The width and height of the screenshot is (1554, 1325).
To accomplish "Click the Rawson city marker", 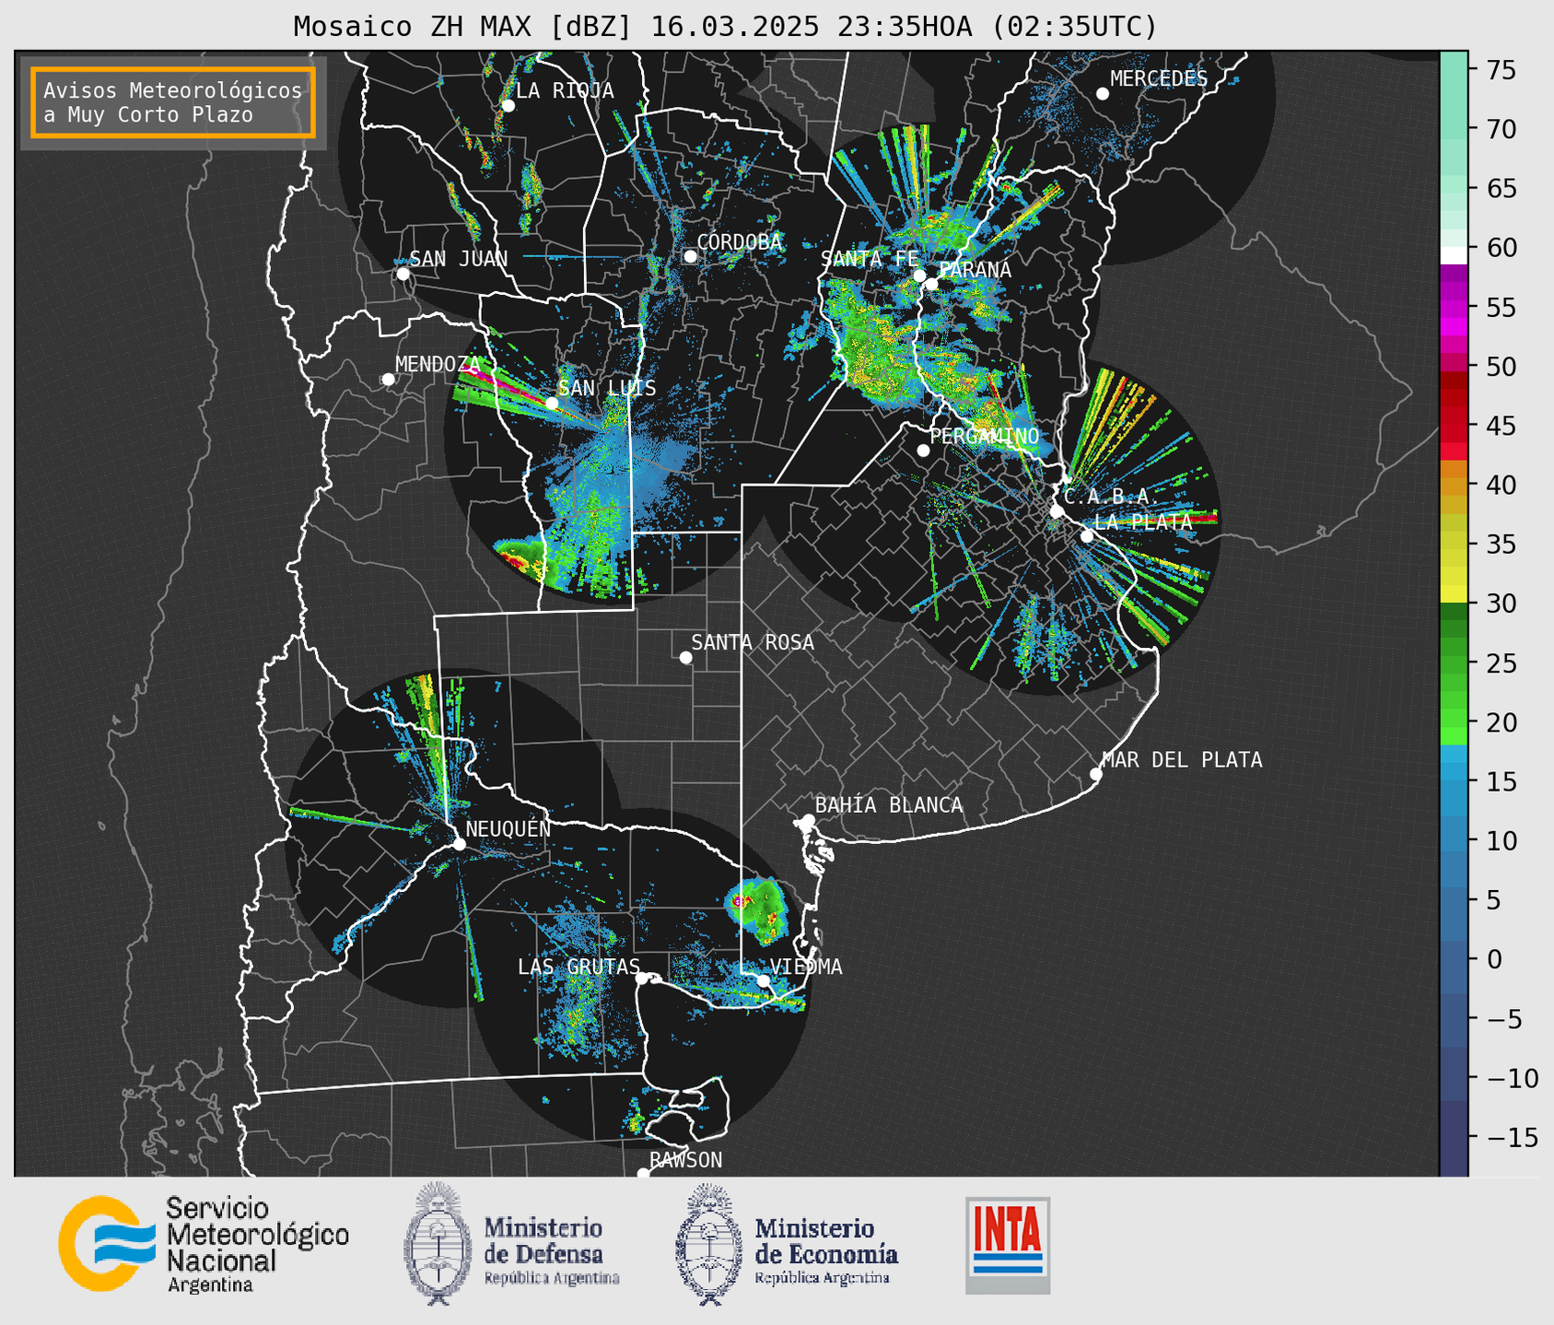I will pyautogui.click(x=643, y=1173).
